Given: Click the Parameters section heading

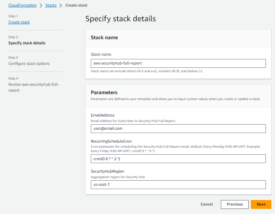Looking at the screenshot, I should click(x=104, y=93).
